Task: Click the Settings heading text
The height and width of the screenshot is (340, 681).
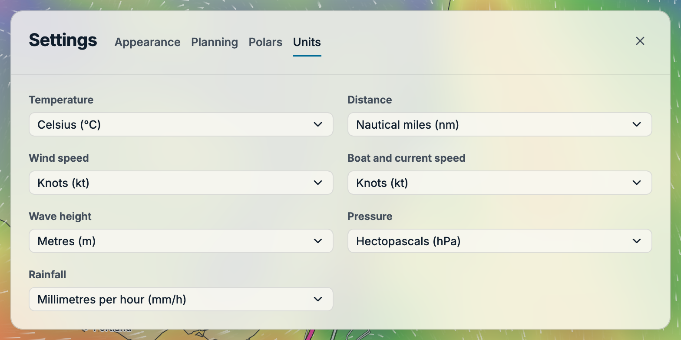Action: point(63,40)
